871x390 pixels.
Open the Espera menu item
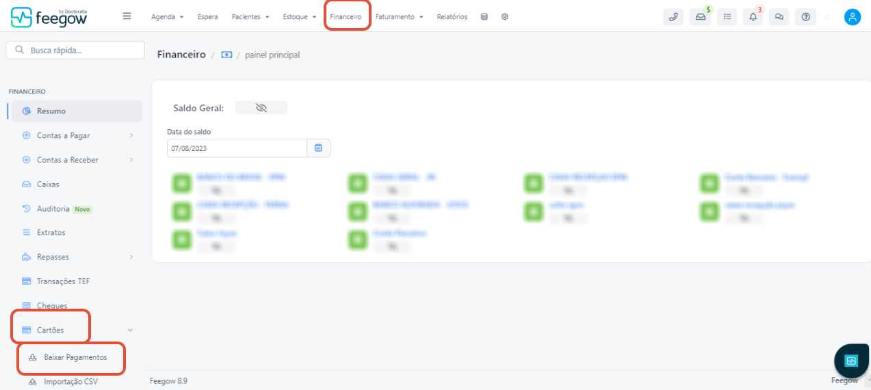pos(208,17)
